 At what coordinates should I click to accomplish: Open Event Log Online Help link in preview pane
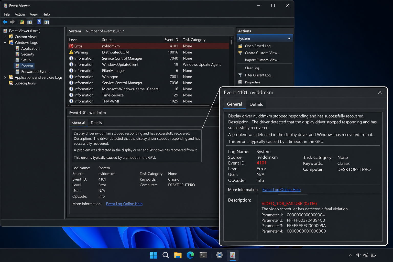(x=124, y=204)
